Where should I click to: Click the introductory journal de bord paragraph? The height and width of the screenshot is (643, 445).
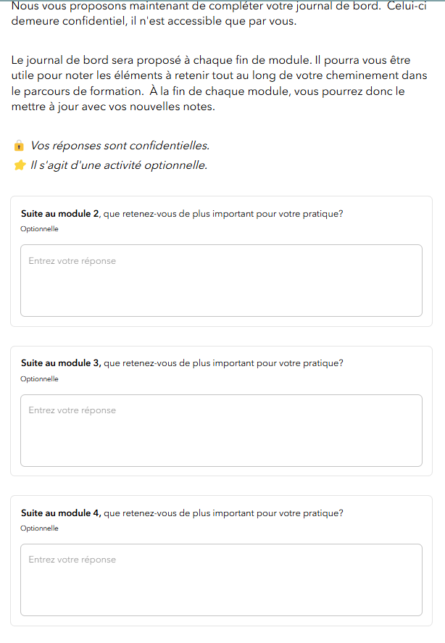[x=217, y=83]
